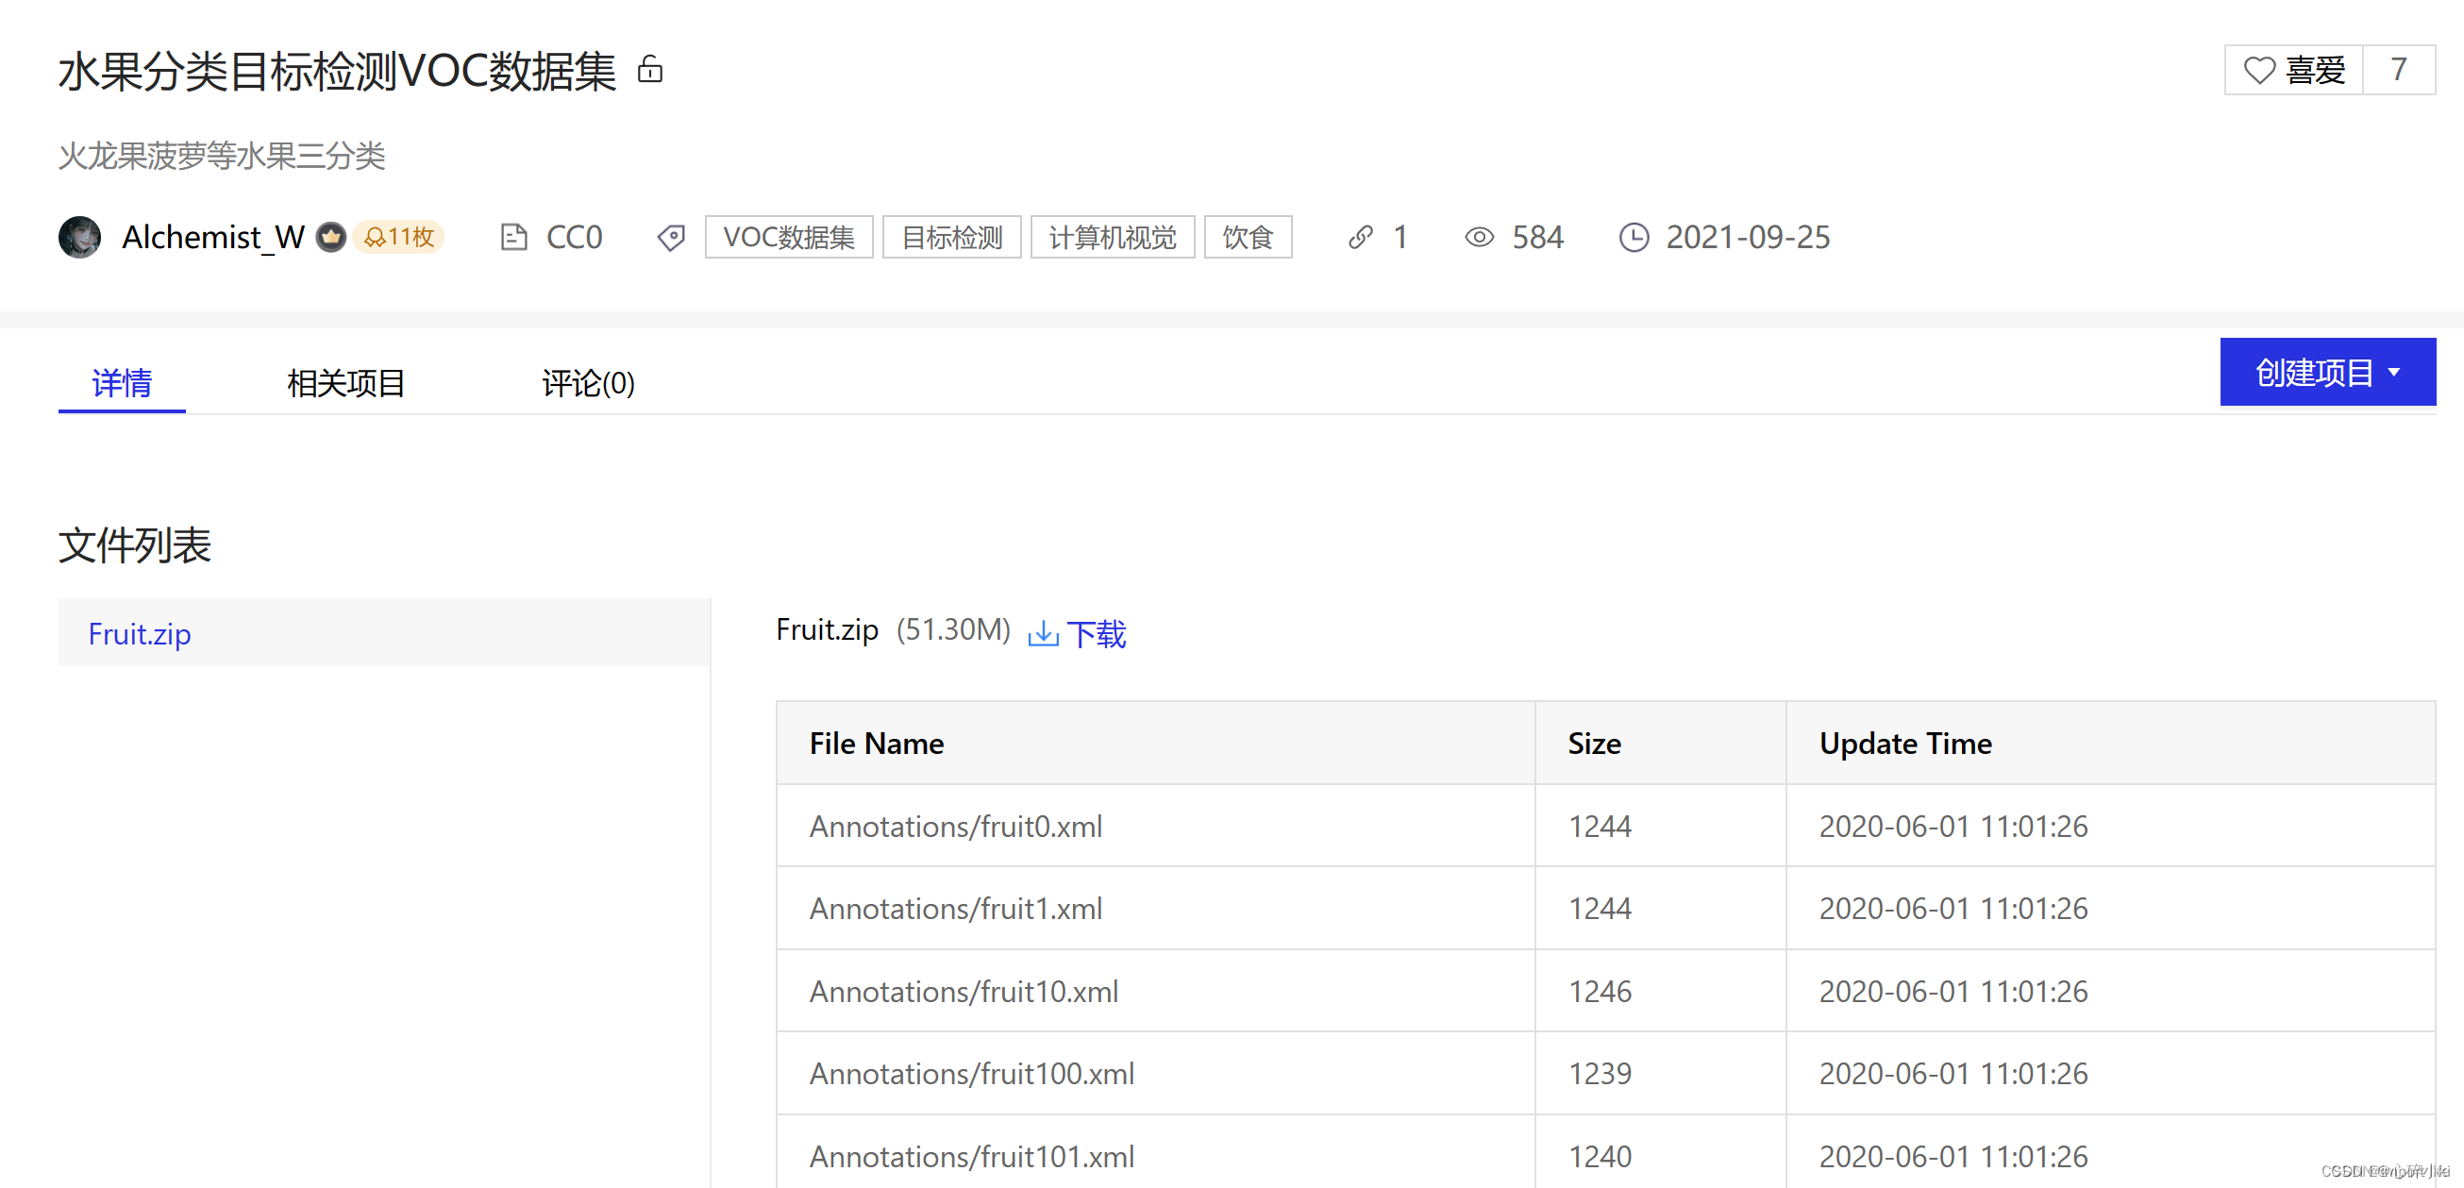
Task: Click the link chain icon
Action: [1360, 236]
